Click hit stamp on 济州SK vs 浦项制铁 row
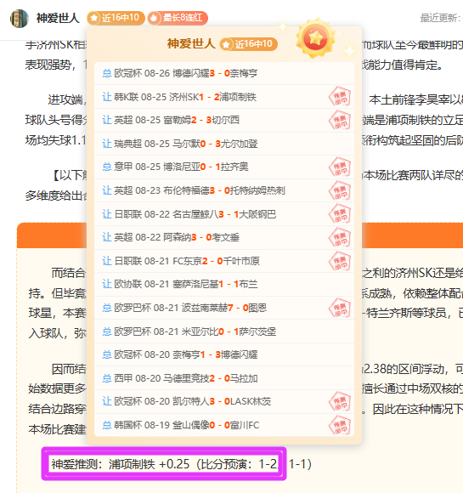This screenshot has height=493, width=463. point(340,97)
